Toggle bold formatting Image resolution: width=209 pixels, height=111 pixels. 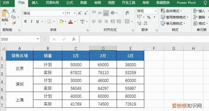pyautogui.click(x=25, y=21)
